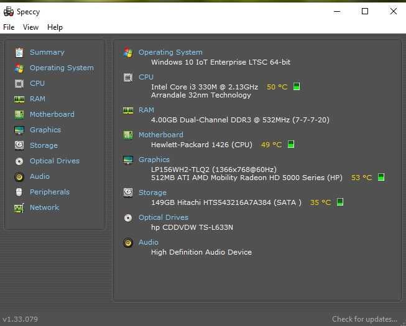Switch to the RAM sidebar section
The height and width of the screenshot is (326, 406).
coord(37,99)
